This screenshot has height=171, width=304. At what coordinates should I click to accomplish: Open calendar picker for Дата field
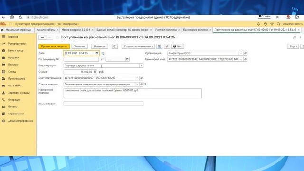click(97, 53)
